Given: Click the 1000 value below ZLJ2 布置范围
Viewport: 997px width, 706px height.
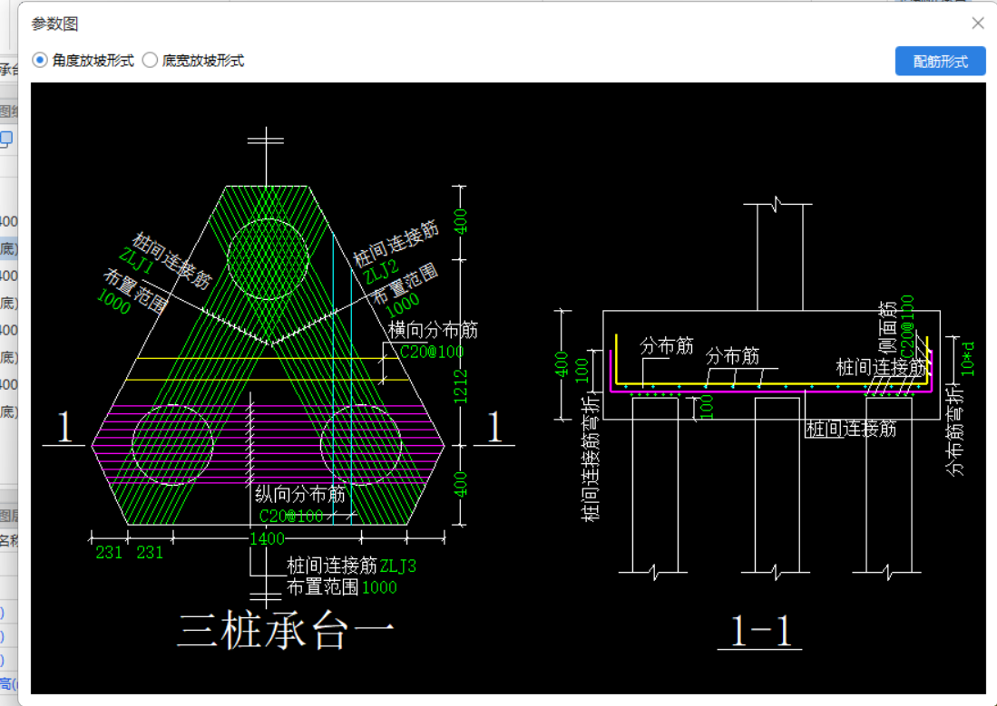Looking at the screenshot, I should 403,305.
